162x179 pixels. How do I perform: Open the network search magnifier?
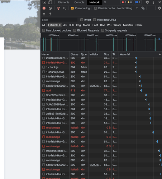pos(65,8)
